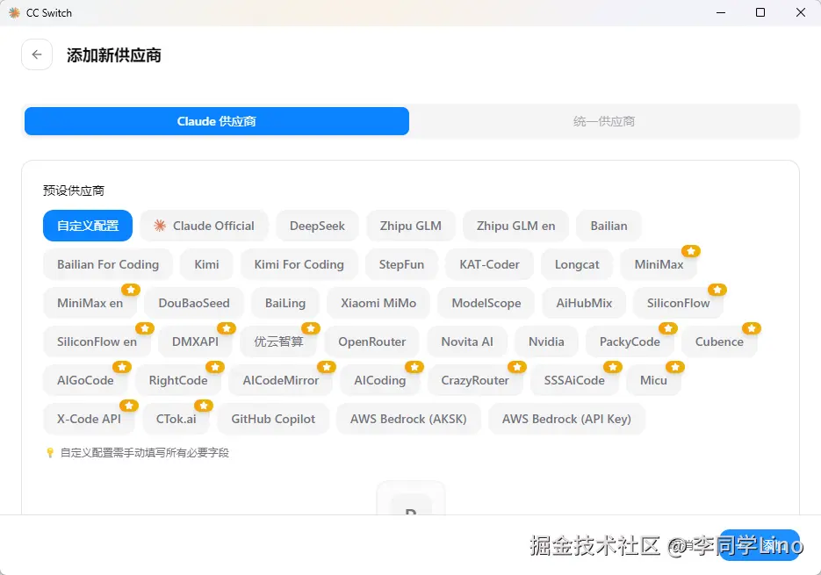This screenshot has width=821, height=575.
Task: Select the Kimi preset
Action: pos(207,264)
